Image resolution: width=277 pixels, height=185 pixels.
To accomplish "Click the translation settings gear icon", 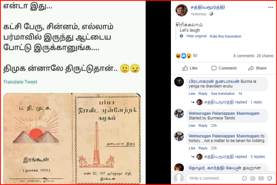I will click(181, 36).
